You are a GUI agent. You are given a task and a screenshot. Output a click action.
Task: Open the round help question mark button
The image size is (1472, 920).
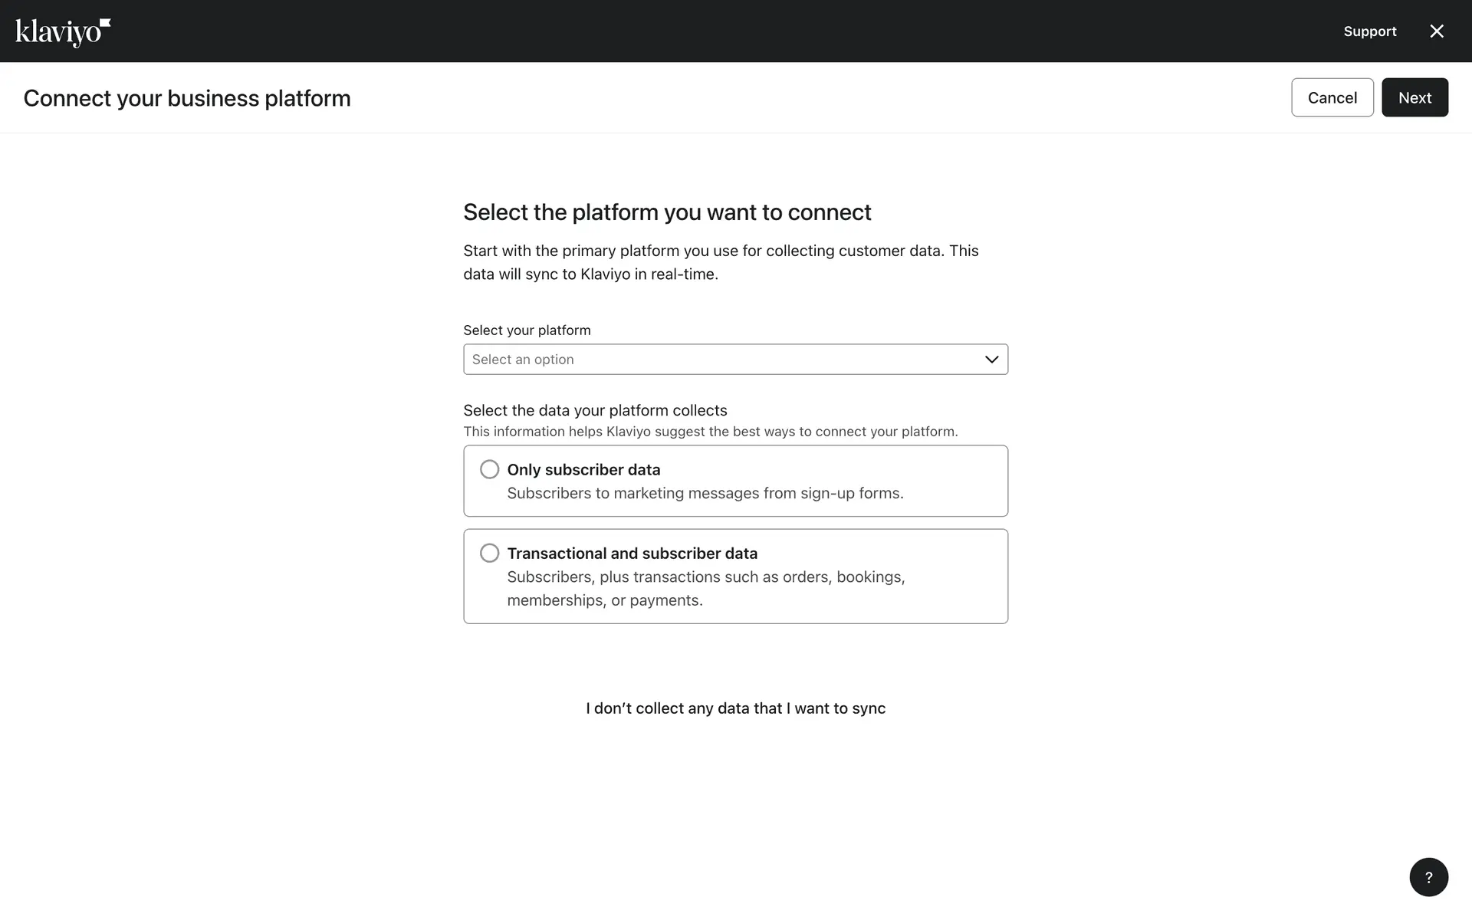(x=1428, y=877)
